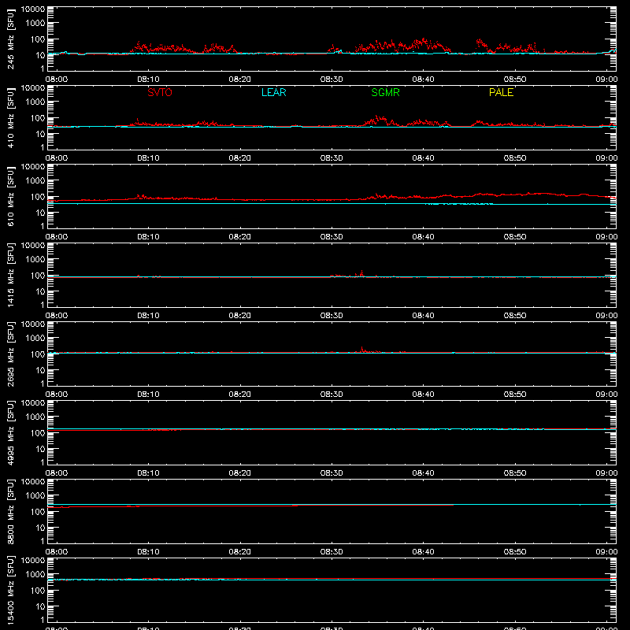This screenshot has height=630, width=630.
Task: Click the '100' tick of the 610 MHz plot
Action: (x=38, y=197)
